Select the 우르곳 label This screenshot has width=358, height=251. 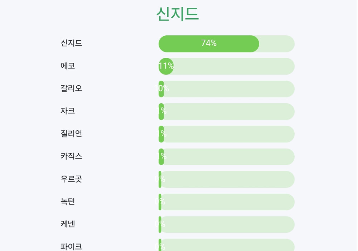(71, 179)
